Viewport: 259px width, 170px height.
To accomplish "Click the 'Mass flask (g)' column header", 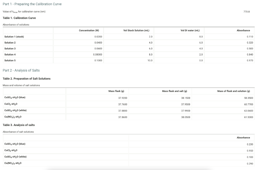I will click(x=116, y=91).
